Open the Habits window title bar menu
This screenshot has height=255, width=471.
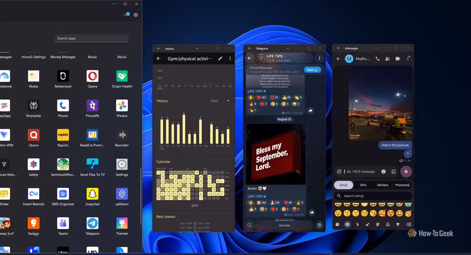click(x=197, y=48)
